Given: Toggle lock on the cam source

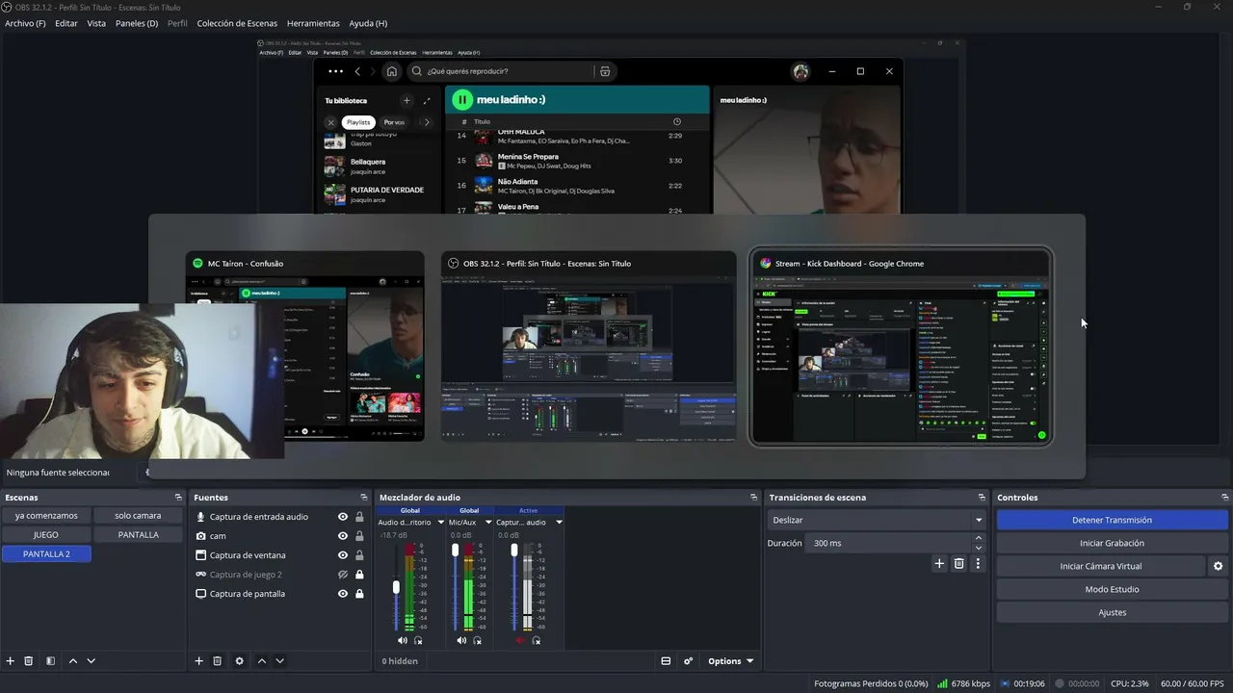Looking at the screenshot, I should (x=359, y=536).
